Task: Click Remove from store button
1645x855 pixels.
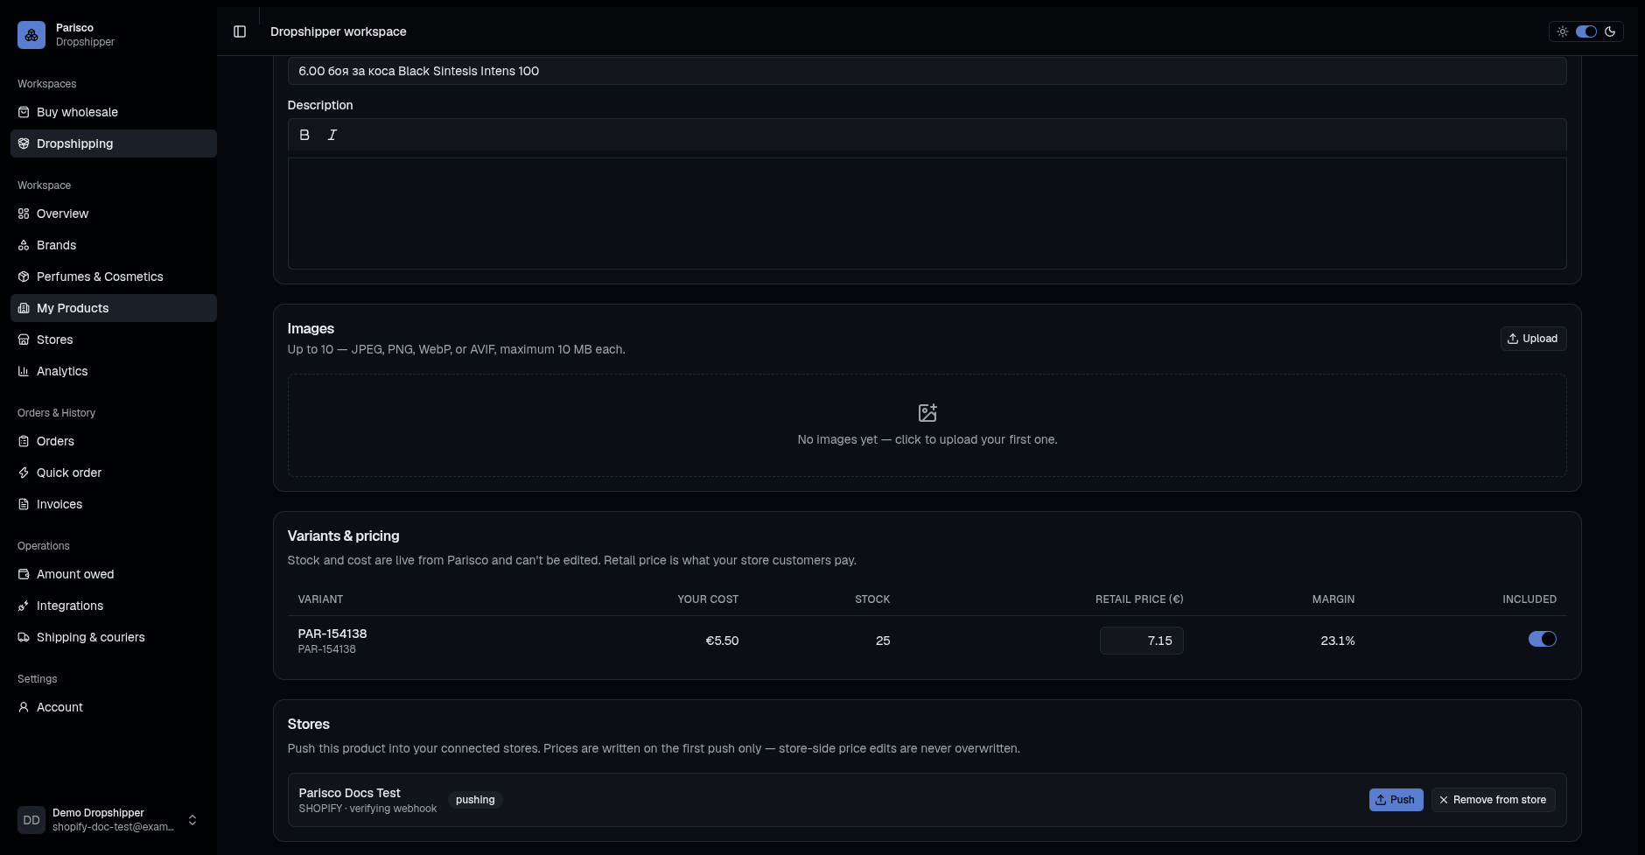Action: click(1493, 800)
